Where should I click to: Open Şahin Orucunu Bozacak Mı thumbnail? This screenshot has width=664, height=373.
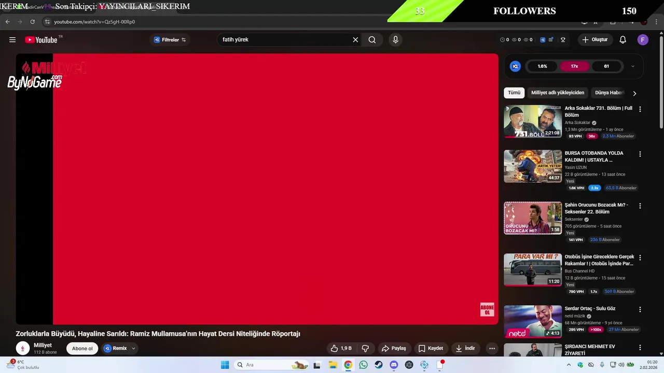coord(533,218)
